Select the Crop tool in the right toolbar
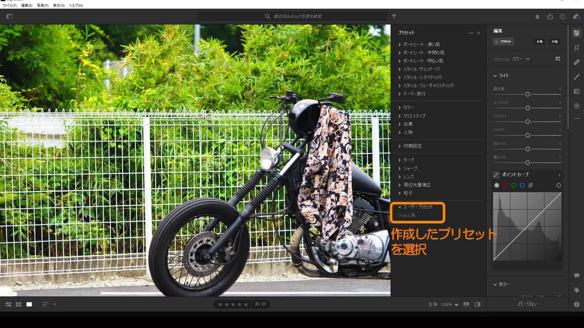 pos(576,47)
